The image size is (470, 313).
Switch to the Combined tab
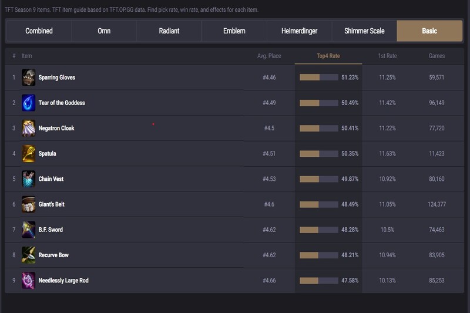tap(39, 31)
